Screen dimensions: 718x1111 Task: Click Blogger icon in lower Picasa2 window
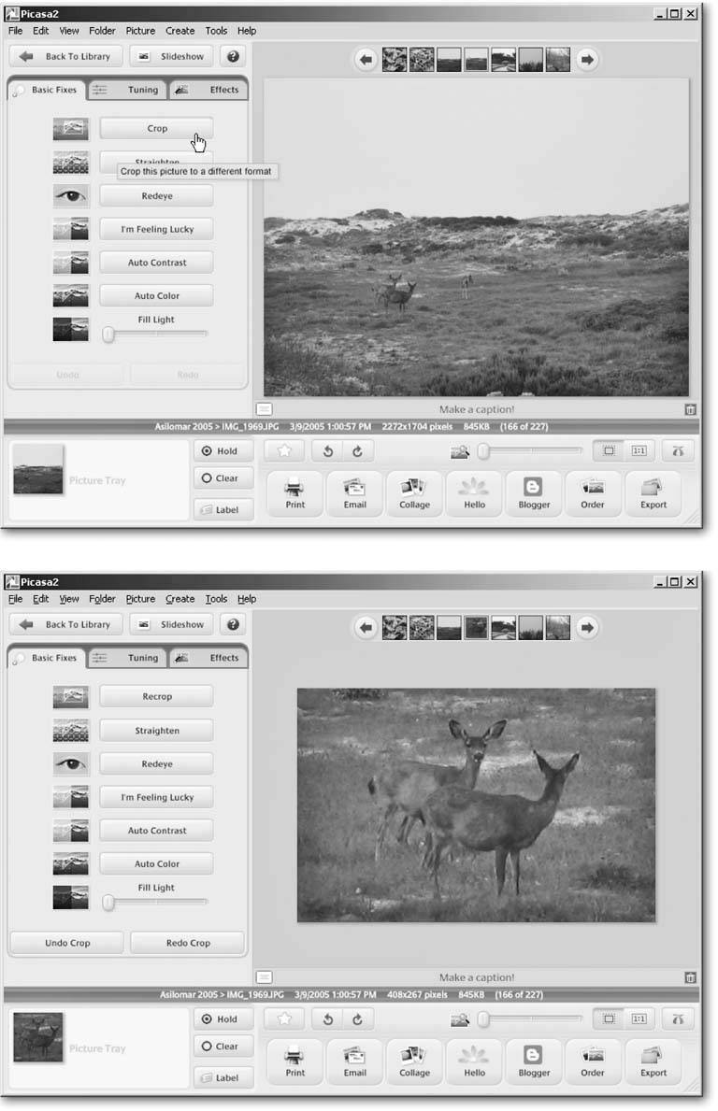(534, 1061)
